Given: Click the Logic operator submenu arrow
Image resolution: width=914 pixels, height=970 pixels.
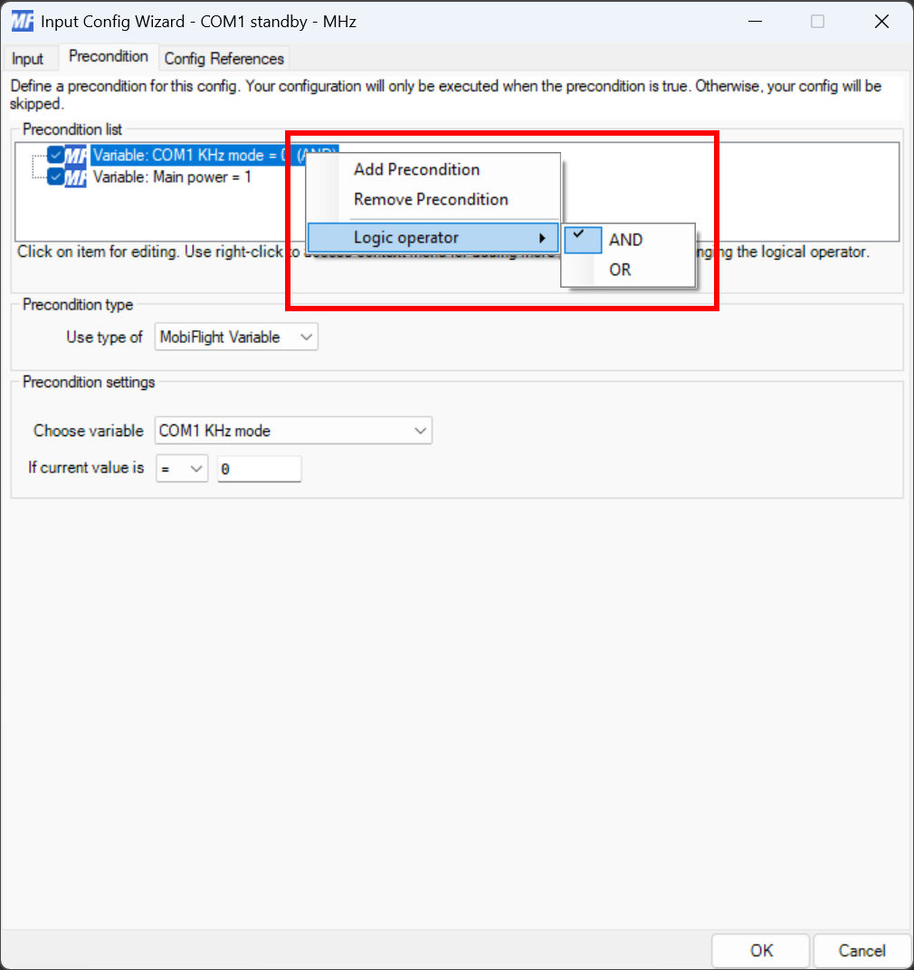Looking at the screenshot, I should (542, 238).
